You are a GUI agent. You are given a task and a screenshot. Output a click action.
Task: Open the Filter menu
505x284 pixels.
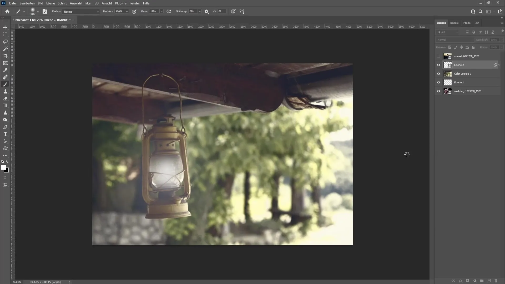[x=88, y=3]
